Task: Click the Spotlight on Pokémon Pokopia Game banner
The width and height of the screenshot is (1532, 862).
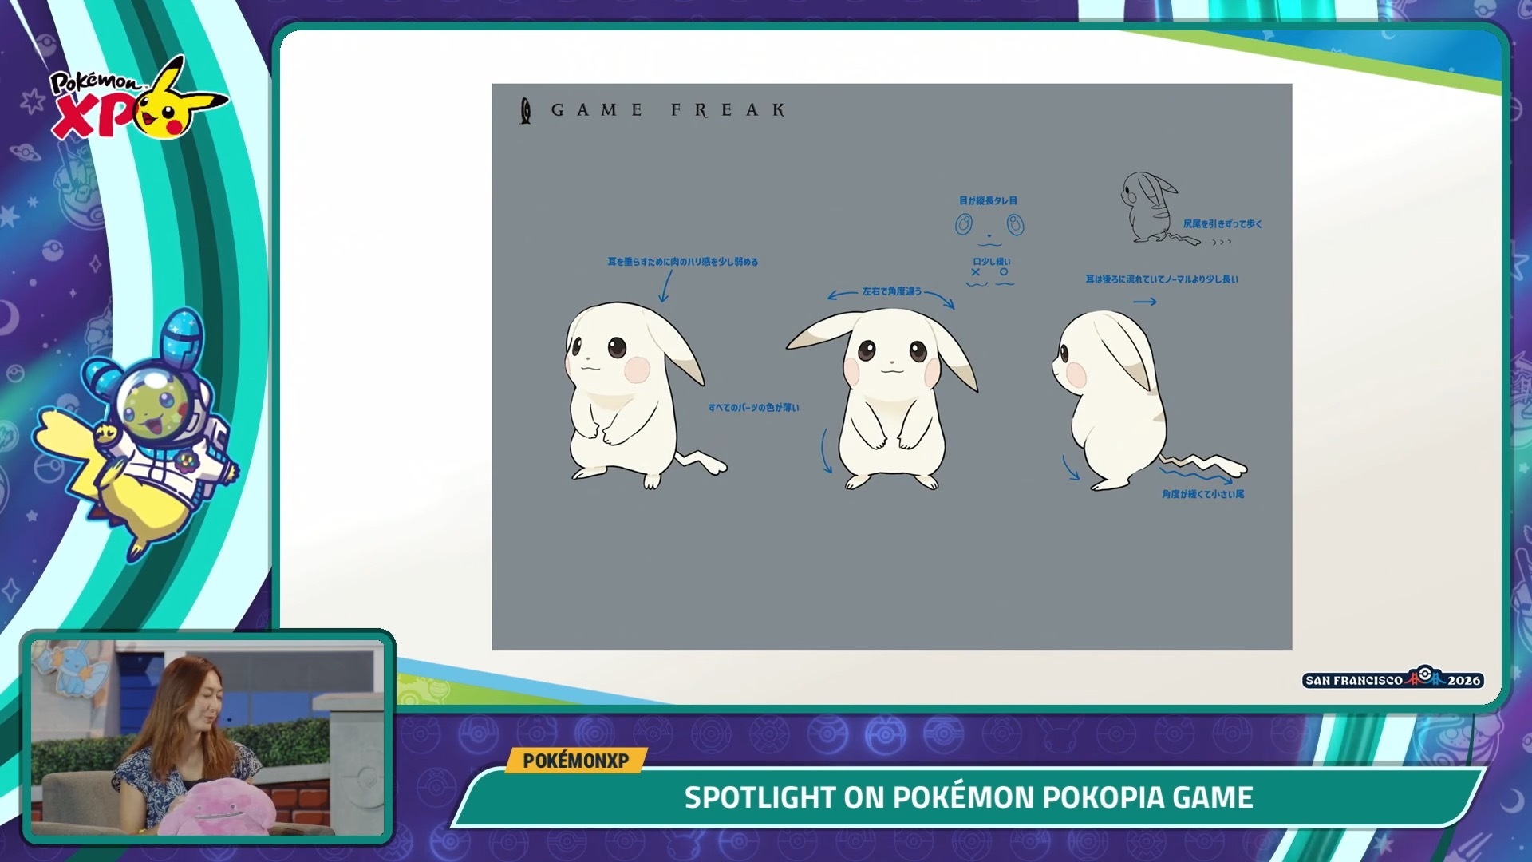Action: click(969, 797)
